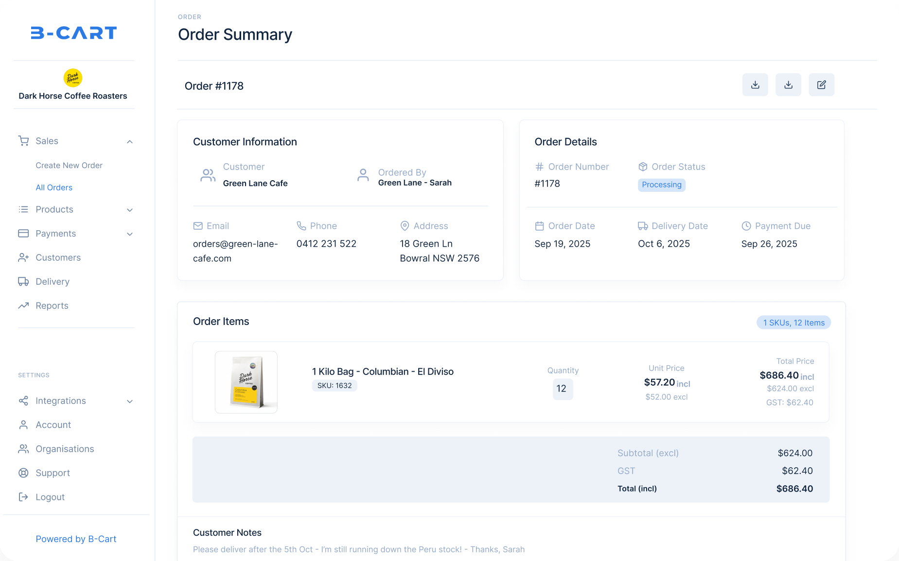Expand the Products menu section
This screenshot has width=899, height=561.
130,210
